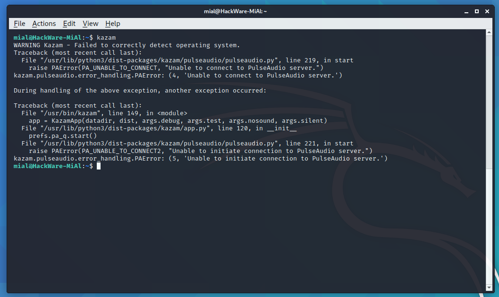Screen dimensions: 499x297
Task: Open the Actions menu
Action: (x=44, y=24)
